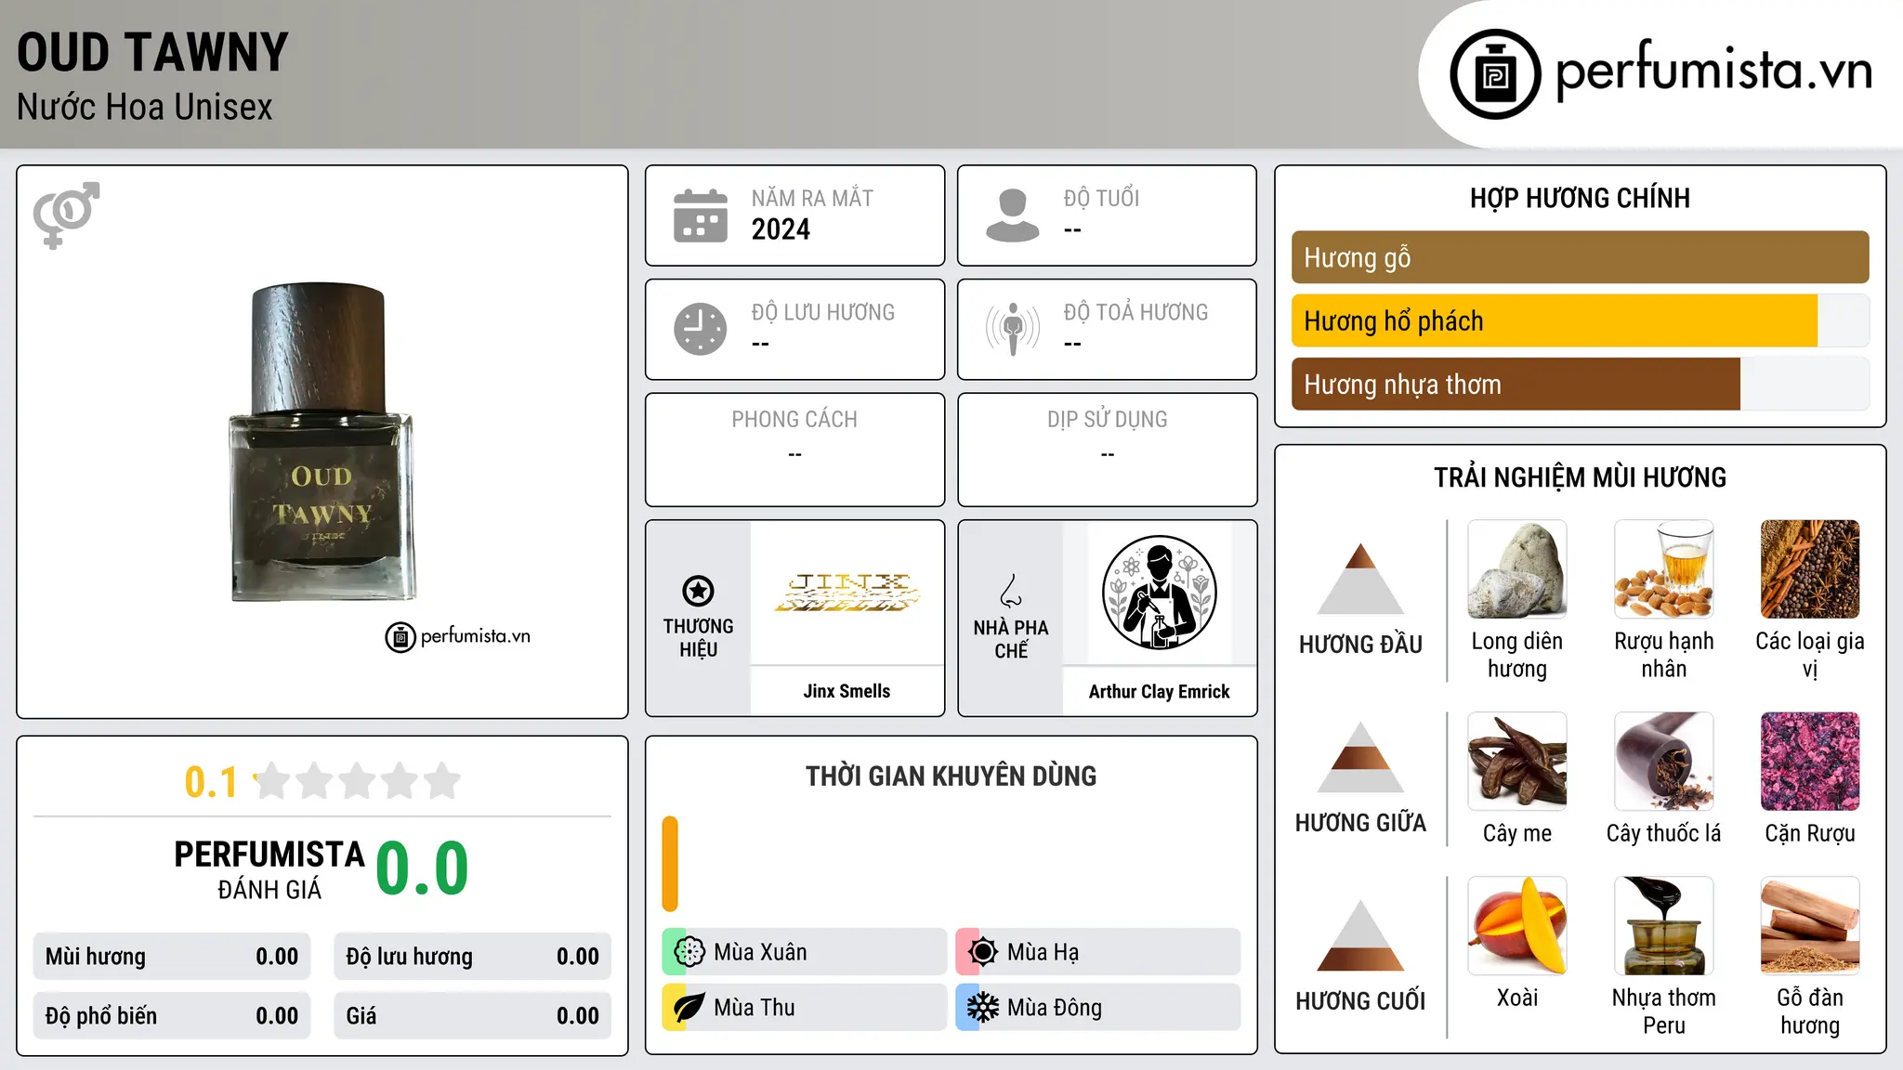Click the flower icon for Mùa Xuân
Image resolution: width=1903 pixels, height=1070 pixels.
pyautogui.click(x=689, y=952)
